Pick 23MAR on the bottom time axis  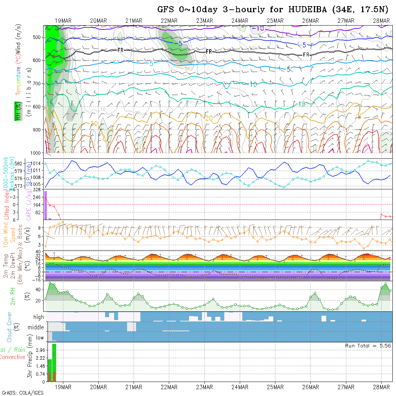[204, 387]
